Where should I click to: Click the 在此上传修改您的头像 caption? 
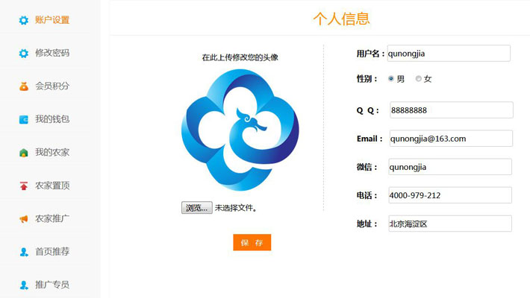coord(240,57)
